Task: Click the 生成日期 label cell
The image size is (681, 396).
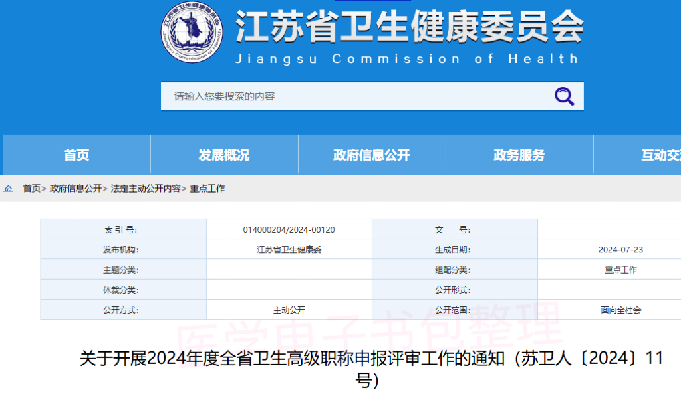Action: click(455, 249)
